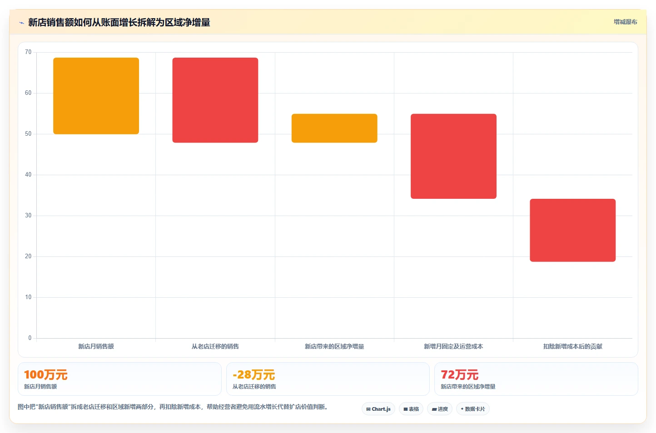Open the -28万元 从老店迁移的销售 card

[x=328, y=379]
